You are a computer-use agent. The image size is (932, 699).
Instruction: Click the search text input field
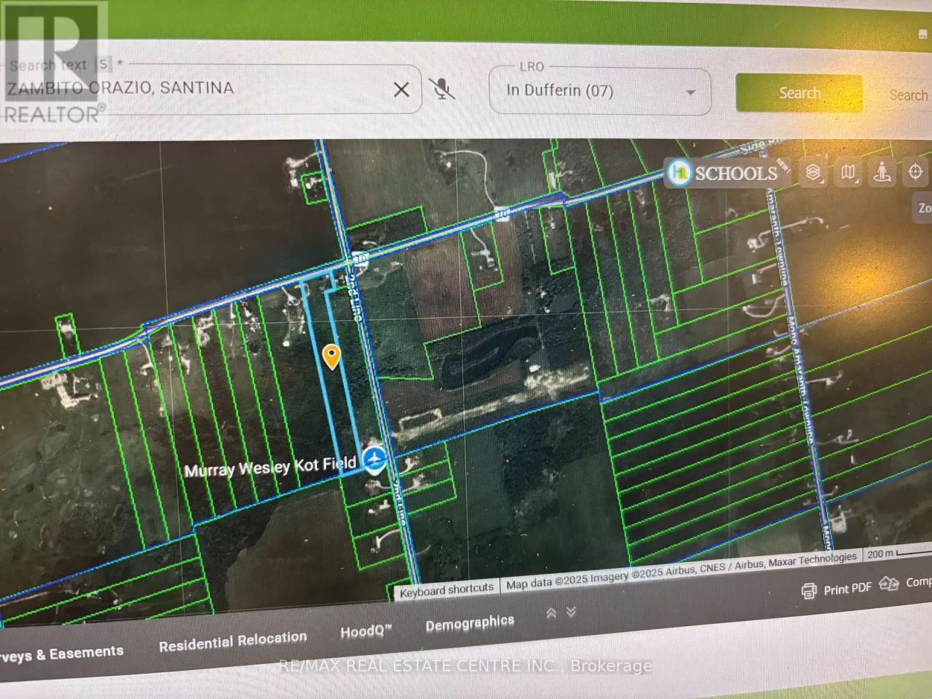204,89
